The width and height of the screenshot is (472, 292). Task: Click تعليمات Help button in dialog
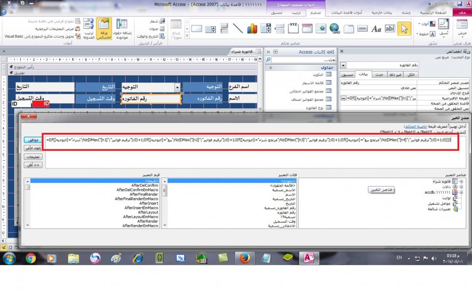[x=33, y=157]
